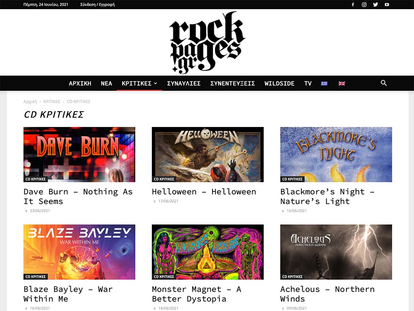Open the Twitter icon in top bar
The height and width of the screenshot is (311, 414).
375,5
